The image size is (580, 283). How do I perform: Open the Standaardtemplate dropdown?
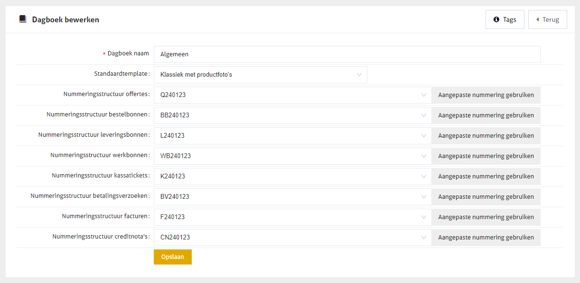[x=260, y=75]
